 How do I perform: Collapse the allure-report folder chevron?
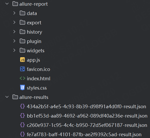(x=7, y=4)
